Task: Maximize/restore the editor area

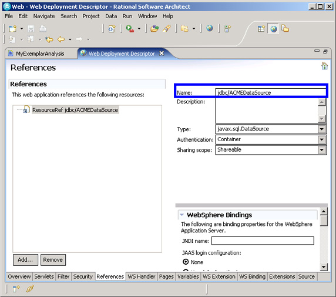Action: pos(325,52)
